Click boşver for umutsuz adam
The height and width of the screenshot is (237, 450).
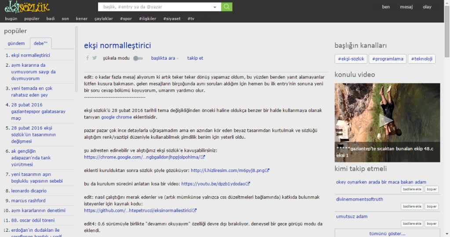432,223
